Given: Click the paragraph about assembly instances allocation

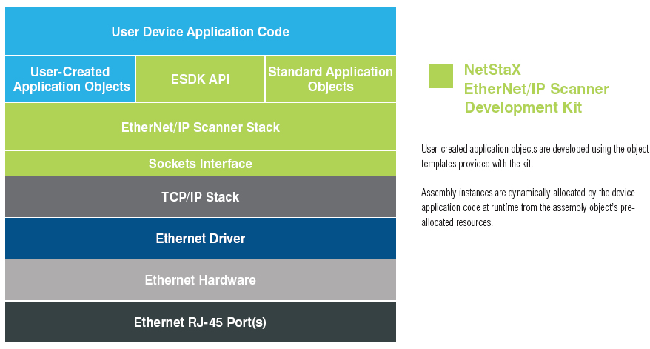Looking at the screenshot, I should pos(528,207).
